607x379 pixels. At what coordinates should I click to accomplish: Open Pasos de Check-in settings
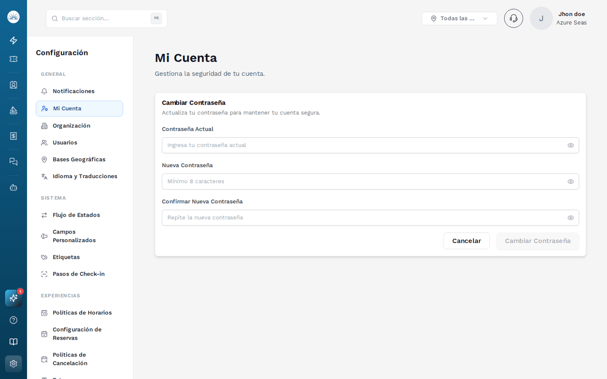pos(79,274)
